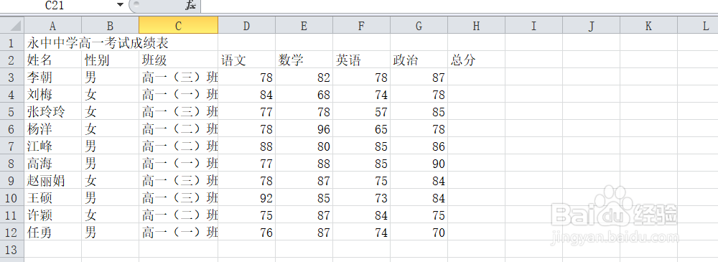Screen dimensions: 718x262
Task: Select math score 96 for 杨洋
Action: (304, 129)
